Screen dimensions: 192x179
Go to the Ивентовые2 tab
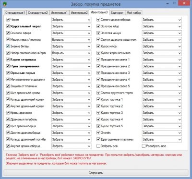[x=79, y=13]
